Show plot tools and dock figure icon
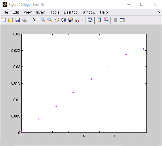 (x=122, y=20)
